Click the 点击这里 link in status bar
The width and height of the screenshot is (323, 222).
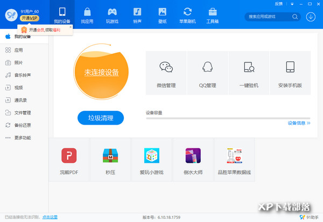point(50,217)
